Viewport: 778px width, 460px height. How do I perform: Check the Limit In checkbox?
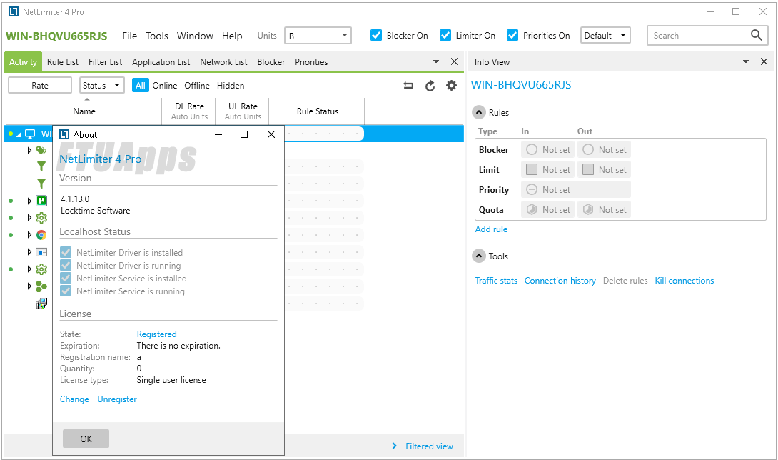coord(532,169)
